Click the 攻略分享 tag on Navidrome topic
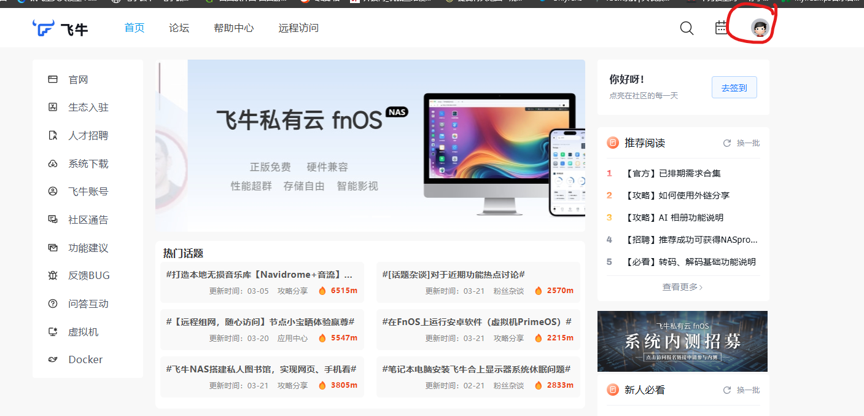The height and width of the screenshot is (416, 864). click(x=292, y=291)
